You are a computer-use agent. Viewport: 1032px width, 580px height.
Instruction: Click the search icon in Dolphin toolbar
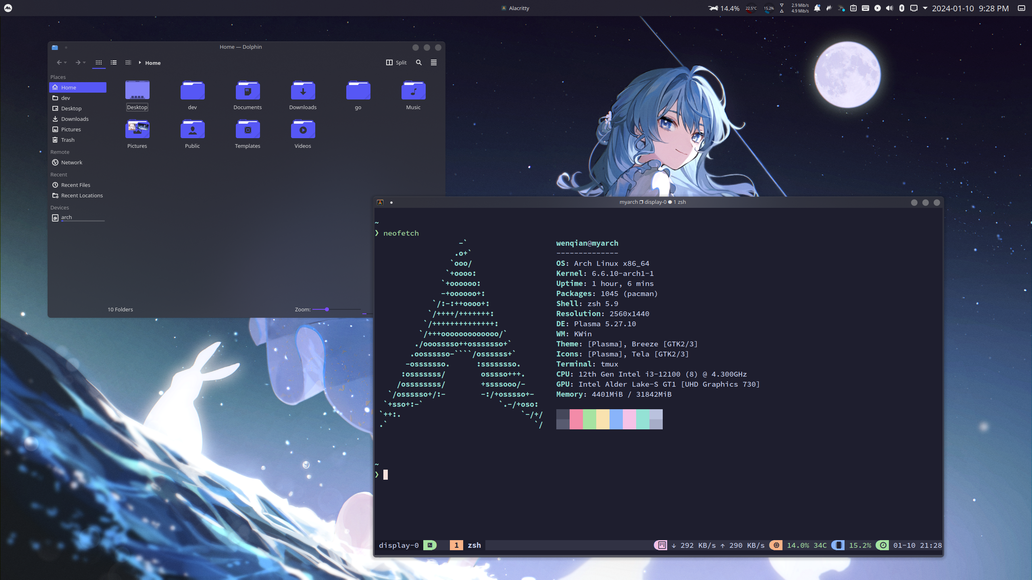tap(419, 62)
